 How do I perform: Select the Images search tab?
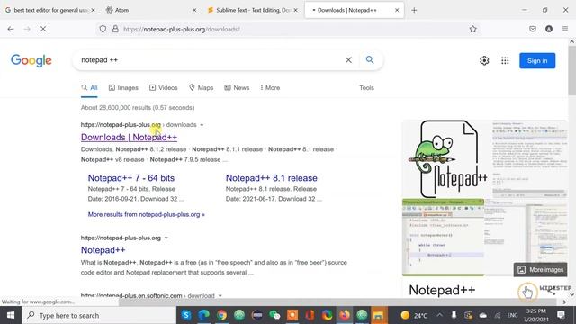123,88
